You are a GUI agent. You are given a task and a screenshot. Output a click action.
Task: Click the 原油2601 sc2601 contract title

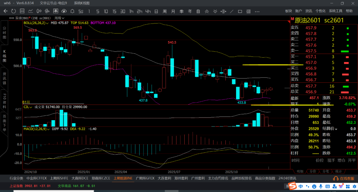click(x=319, y=20)
